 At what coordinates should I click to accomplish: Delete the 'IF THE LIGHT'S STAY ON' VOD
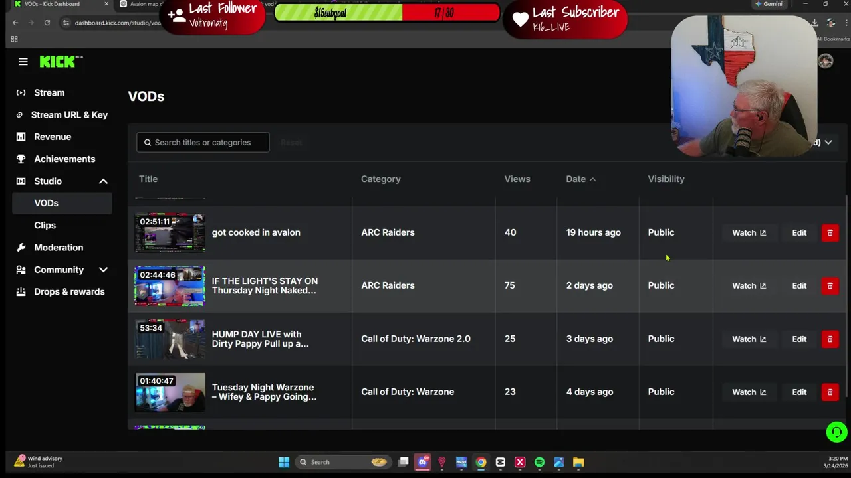(x=830, y=285)
